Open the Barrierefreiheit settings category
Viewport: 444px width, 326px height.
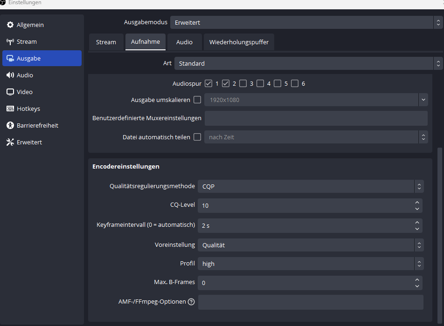point(42,125)
